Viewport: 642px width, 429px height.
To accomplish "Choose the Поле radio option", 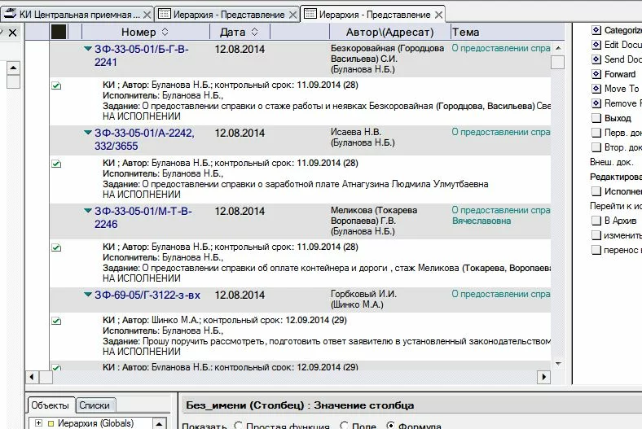I will coord(344,426).
